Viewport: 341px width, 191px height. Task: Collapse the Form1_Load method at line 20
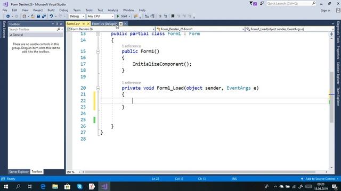[98, 89]
